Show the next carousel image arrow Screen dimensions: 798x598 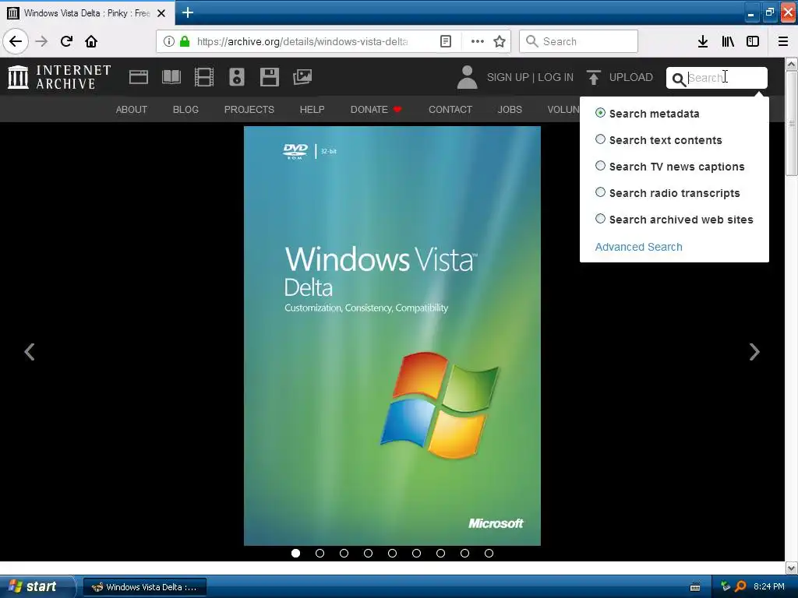[x=754, y=352]
